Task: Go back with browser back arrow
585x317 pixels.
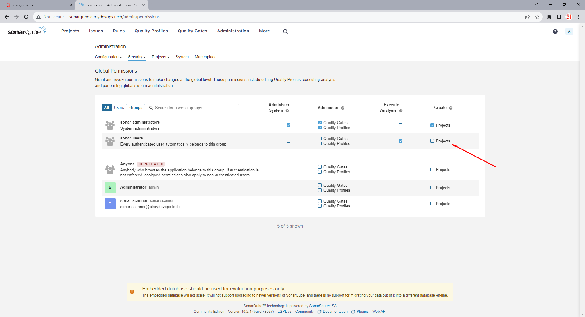Action: pyautogui.click(x=7, y=17)
